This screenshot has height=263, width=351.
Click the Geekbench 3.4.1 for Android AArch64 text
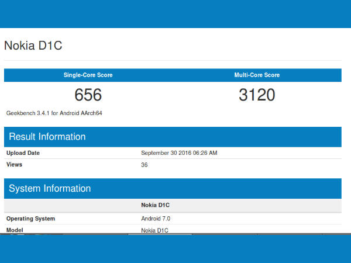pyautogui.click(x=50, y=112)
